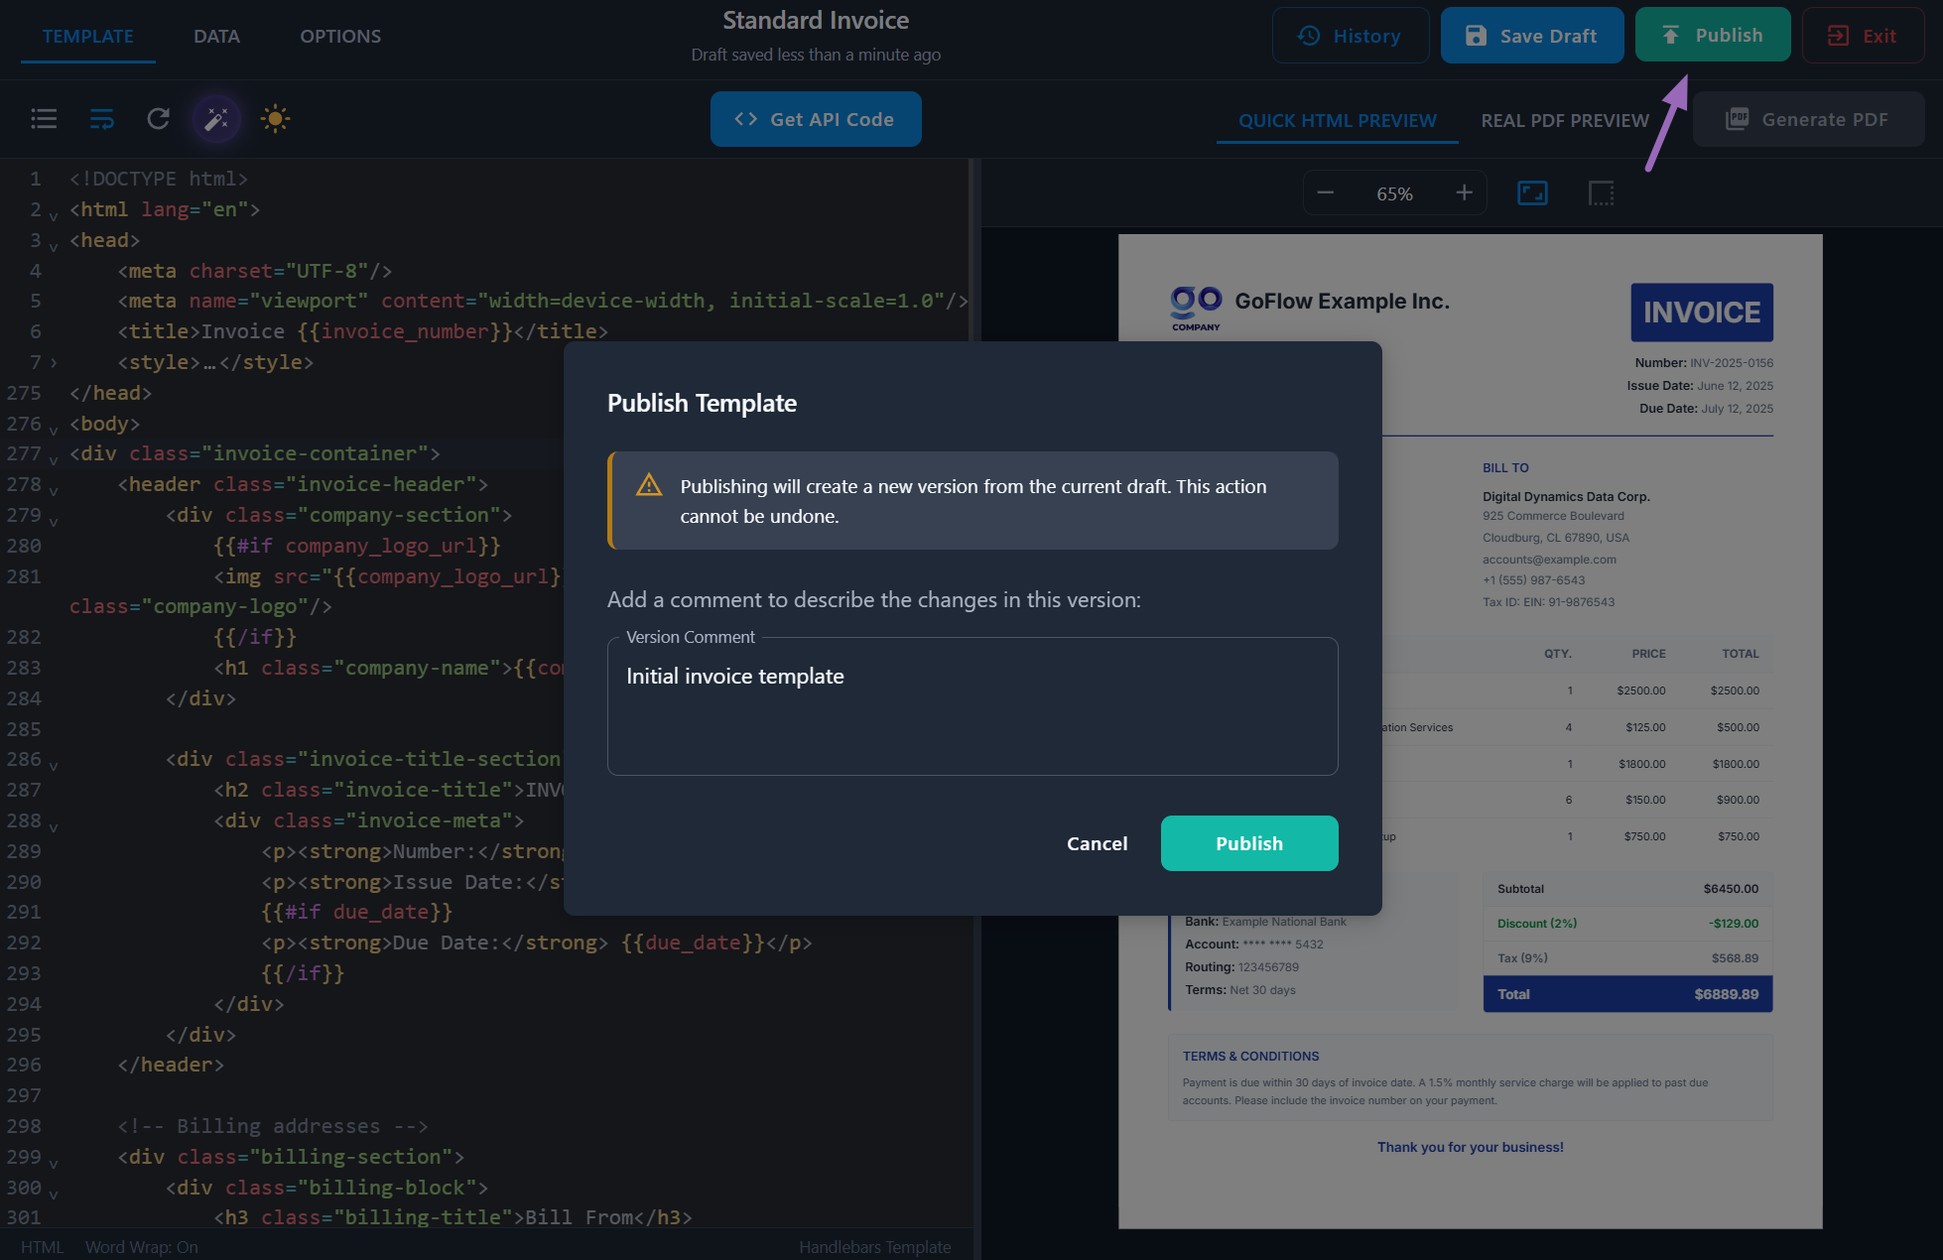Screen dimensions: 1943x1260
Task: Open the REAL PDF PREVIEW tab
Action: tap(1565, 120)
